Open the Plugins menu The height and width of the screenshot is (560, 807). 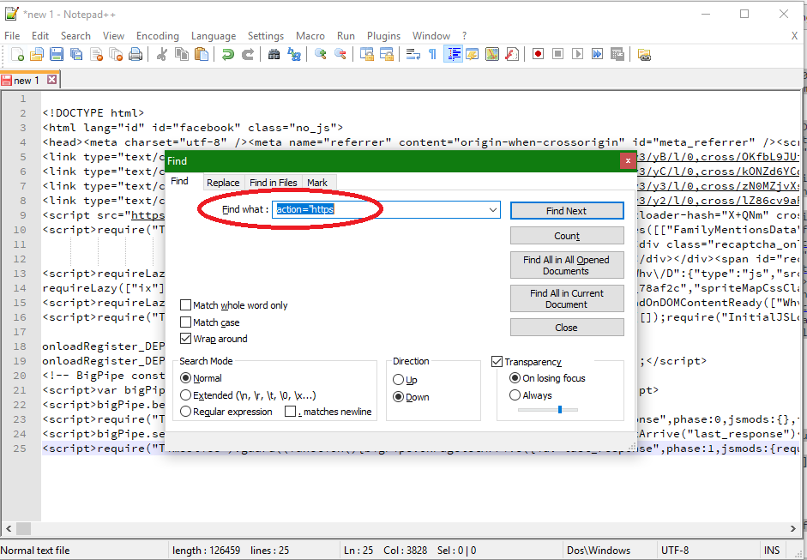(383, 36)
